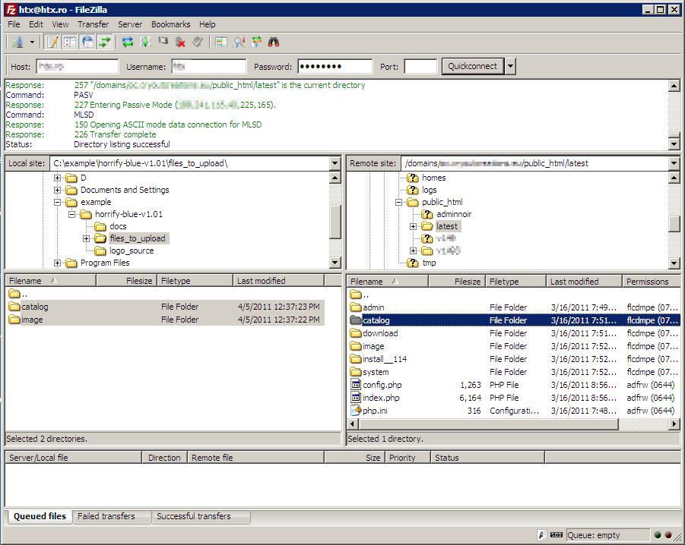Select logo_source folder in local tree

[x=132, y=250]
